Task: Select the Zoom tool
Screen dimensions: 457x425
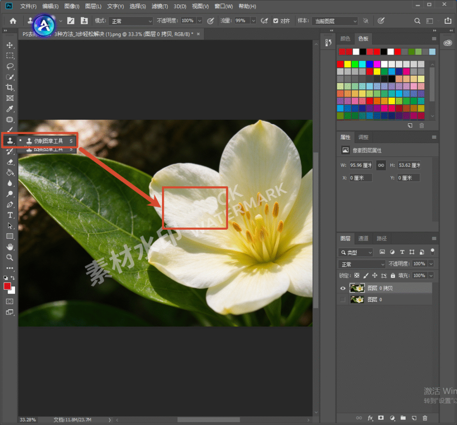Action: click(x=10, y=257)
